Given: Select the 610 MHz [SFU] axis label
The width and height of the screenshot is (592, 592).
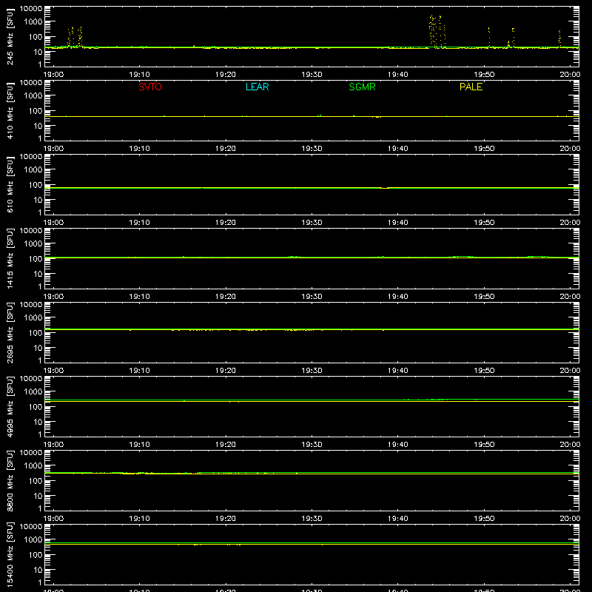Looking at the screenshot, I should tap(10, 184).
